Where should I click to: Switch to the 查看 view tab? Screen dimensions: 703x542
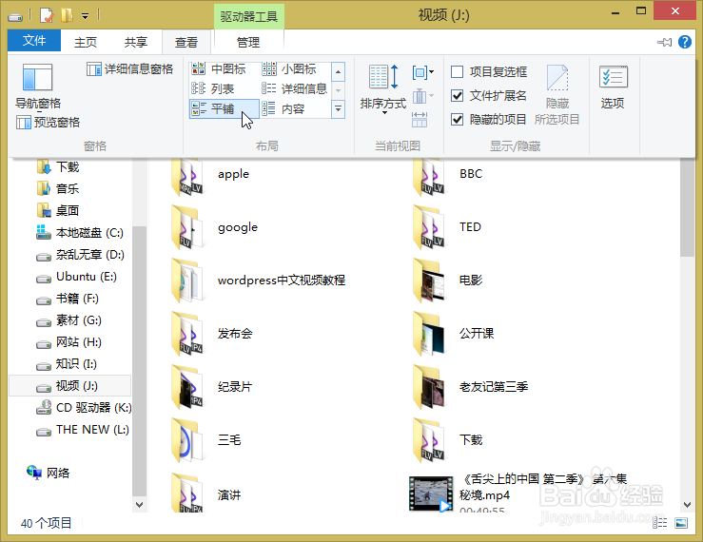[186, 42]
